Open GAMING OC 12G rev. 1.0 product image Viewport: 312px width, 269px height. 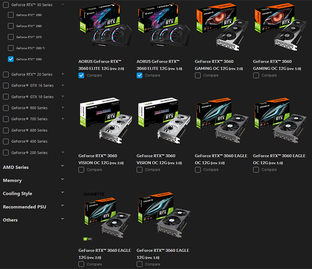pos(280,26)
